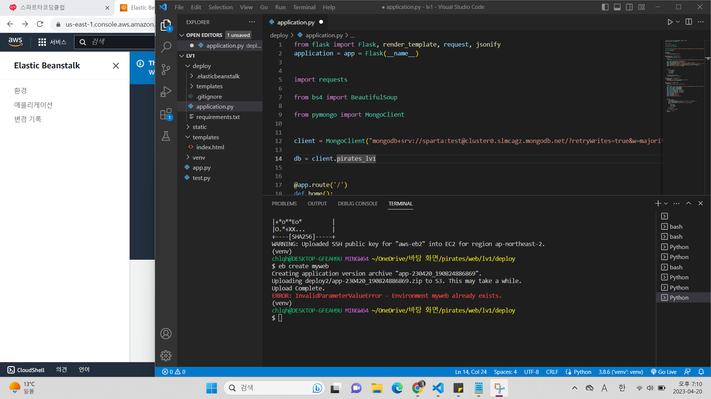Run the Python file with play button

point(670,22)
